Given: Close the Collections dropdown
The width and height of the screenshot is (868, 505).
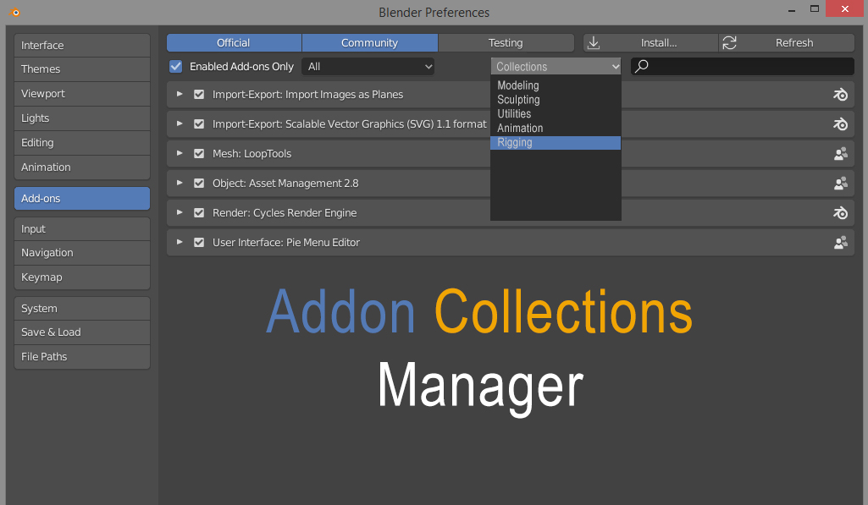Looking at the screenshot, I should (556, 66).
